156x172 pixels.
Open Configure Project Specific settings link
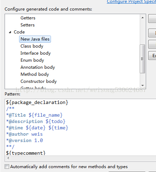pos(131,2)
